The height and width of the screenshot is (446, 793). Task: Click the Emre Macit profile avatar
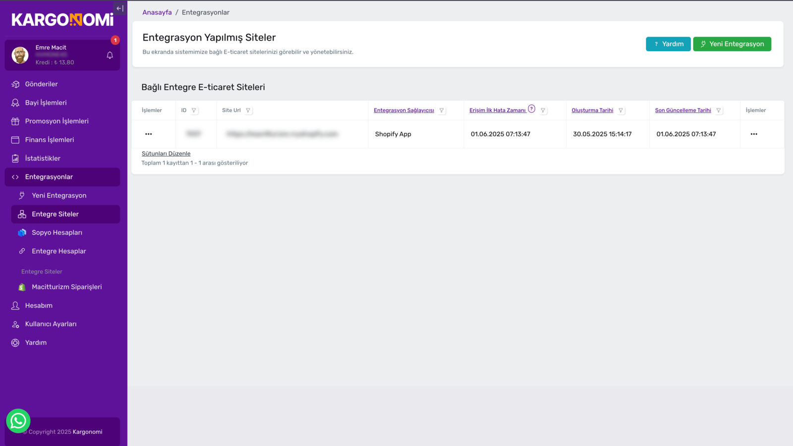20,55
